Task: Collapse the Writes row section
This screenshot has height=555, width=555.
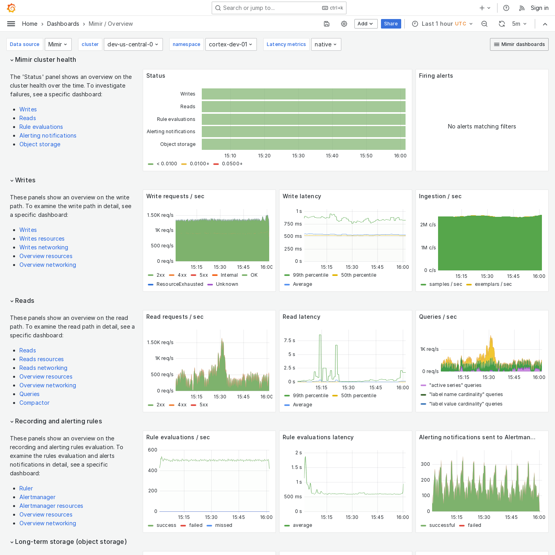Action: [23, 180]
